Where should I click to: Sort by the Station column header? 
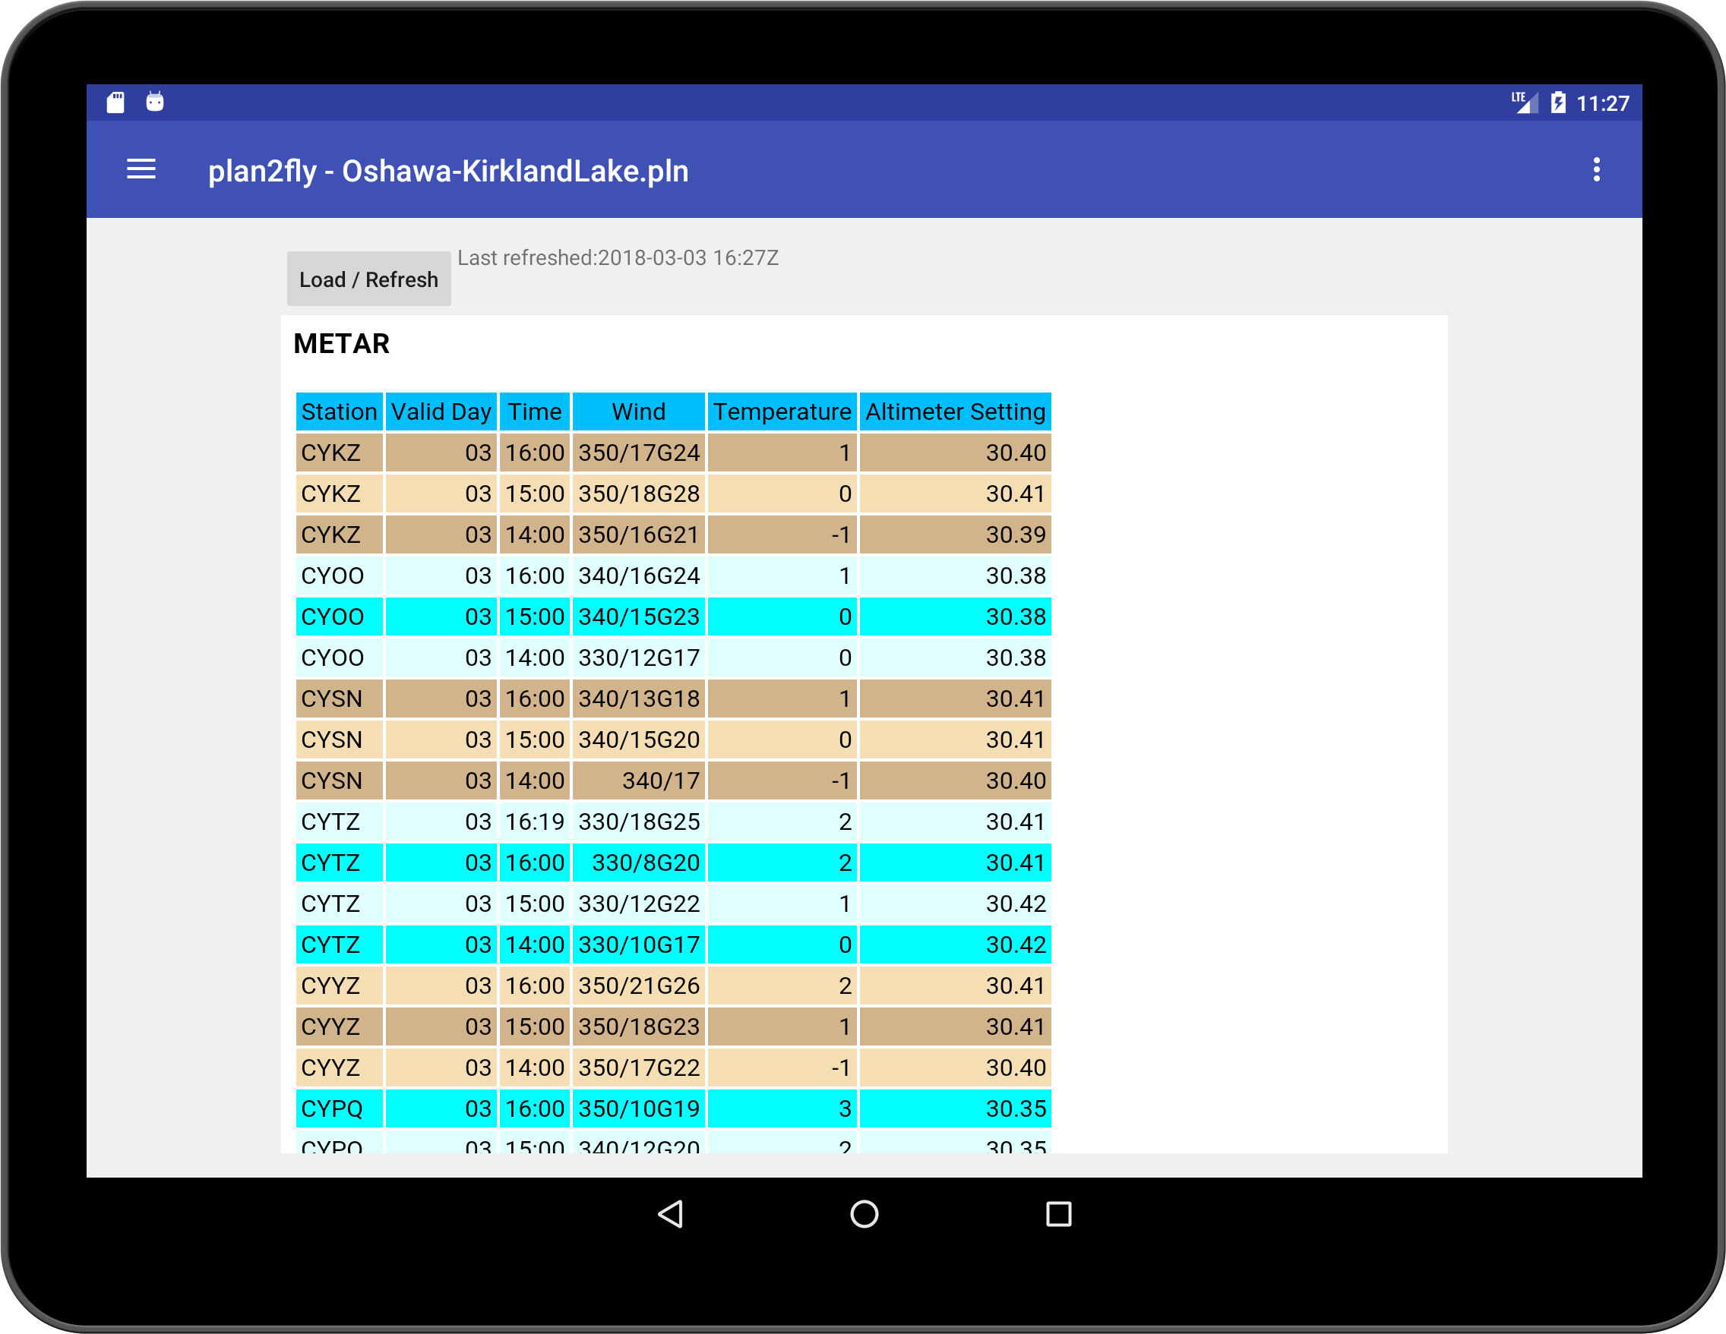click(339, 412)
